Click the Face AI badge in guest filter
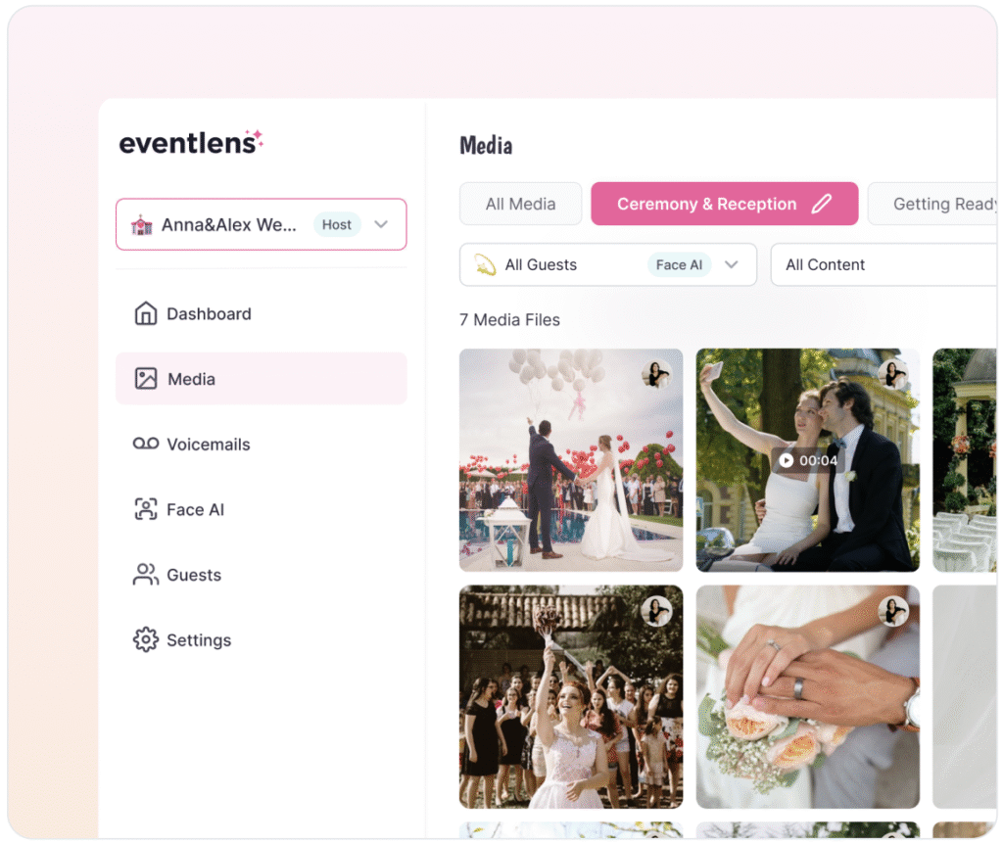The height and width of the screenshot is (845, 1003). tap(679, 264)
